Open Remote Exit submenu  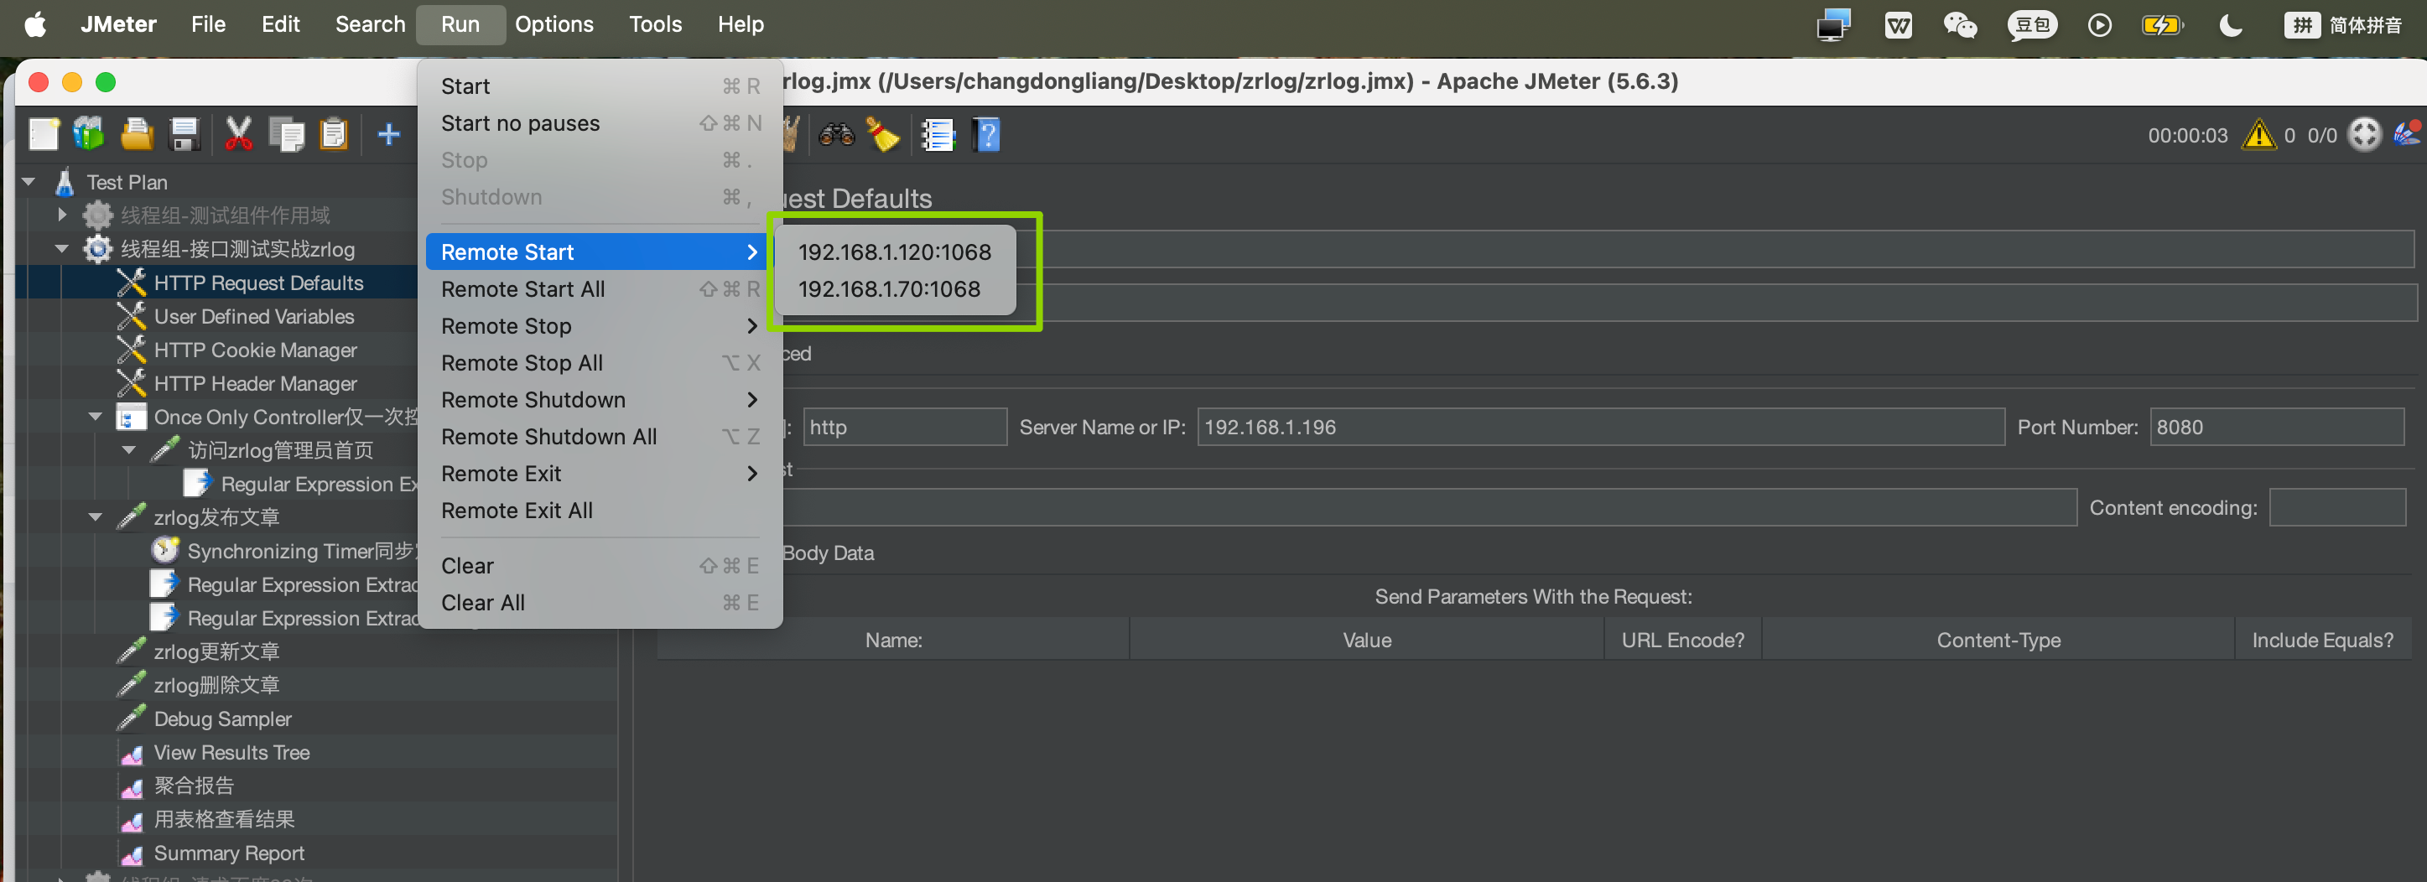600,473
